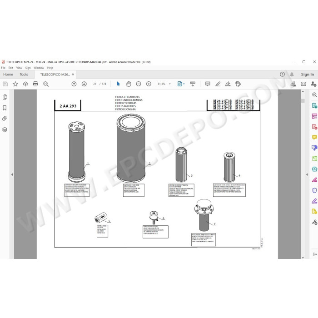Open page thumbnails panel
318x318 pixels.
[x=5, y=97]
